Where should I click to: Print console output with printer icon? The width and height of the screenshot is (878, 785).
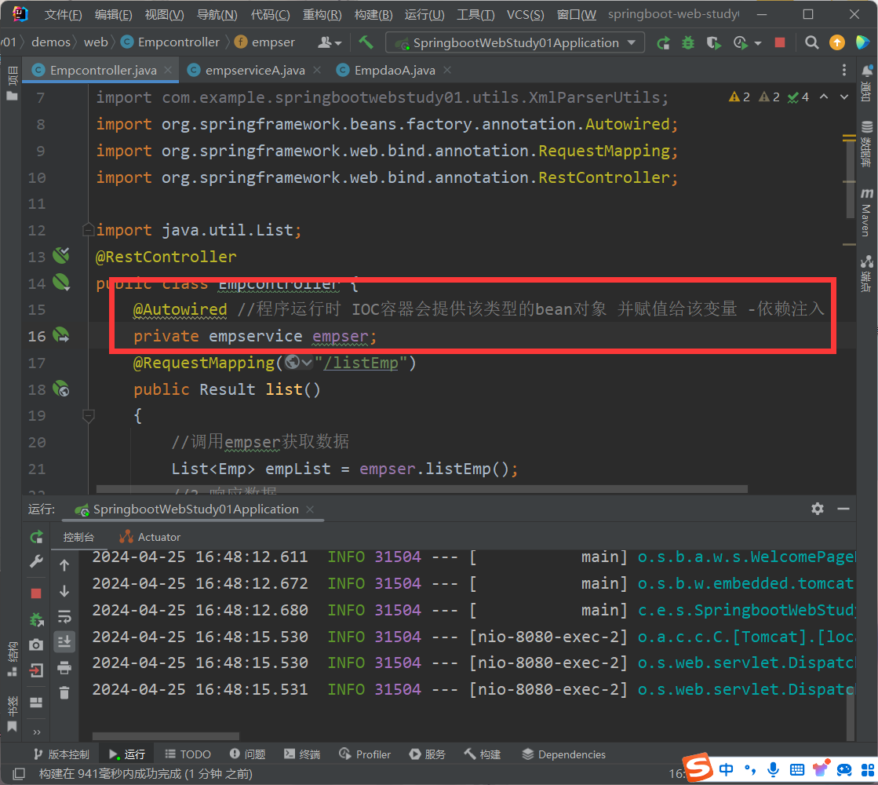point(64,667)
